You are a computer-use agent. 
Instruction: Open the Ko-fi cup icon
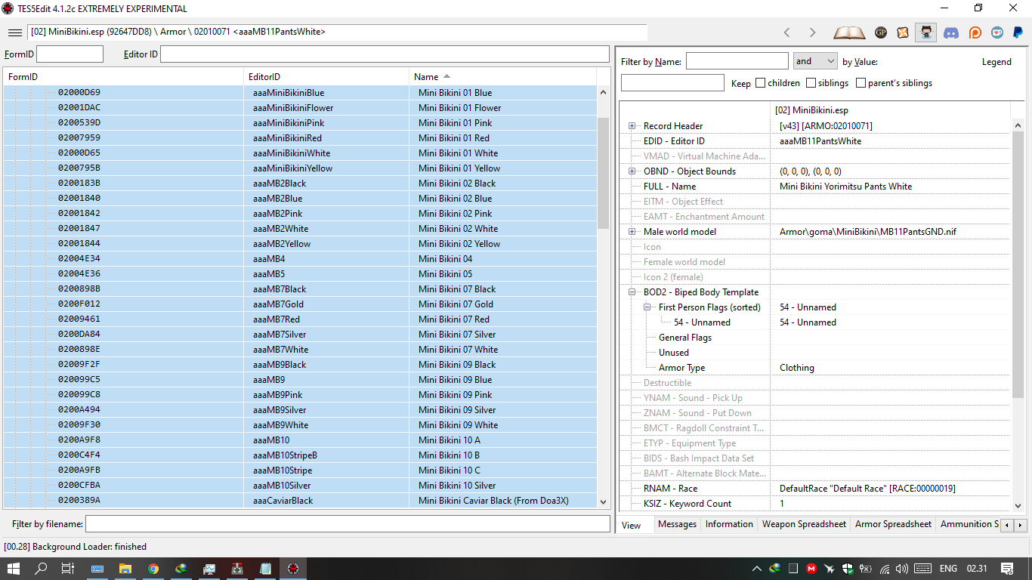[997, 32]
